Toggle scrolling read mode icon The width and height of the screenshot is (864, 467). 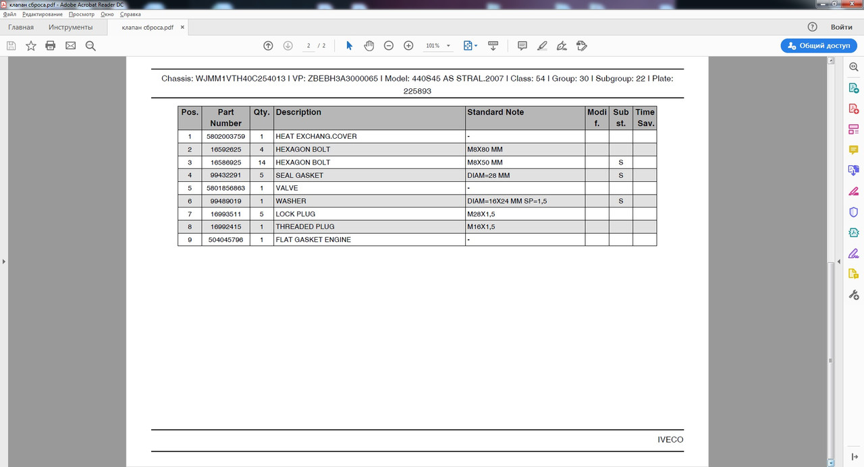pos(493,46)
